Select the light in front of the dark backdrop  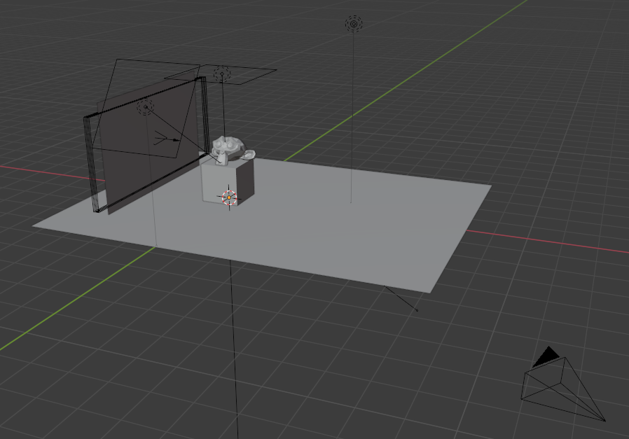145,107
